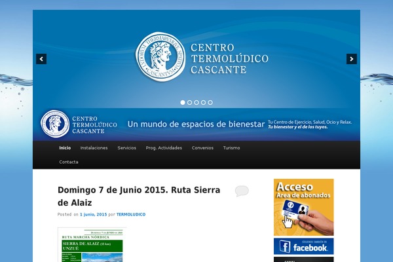
Task: Select the third slide indicator dot
Action: [x=196, y=103]
